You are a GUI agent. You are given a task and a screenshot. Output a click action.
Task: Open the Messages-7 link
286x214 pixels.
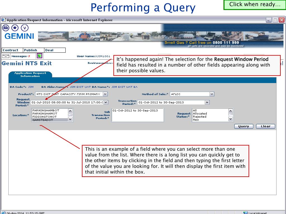point(21,56)
